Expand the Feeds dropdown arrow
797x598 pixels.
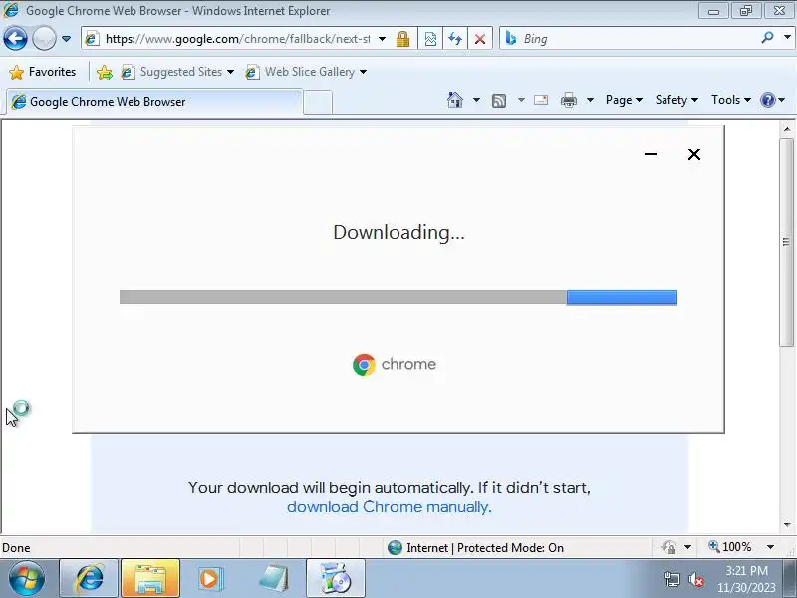(521, 100)
